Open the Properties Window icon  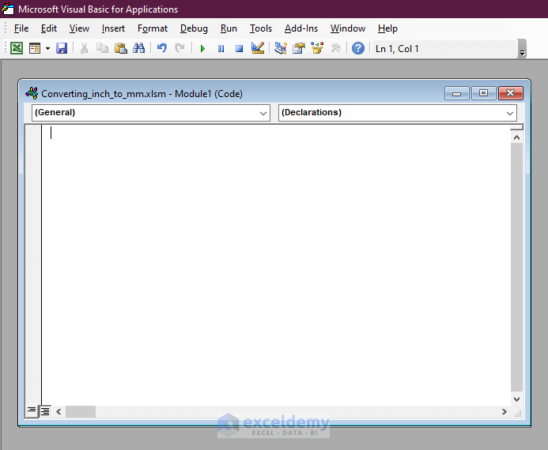tap(299, 48)
